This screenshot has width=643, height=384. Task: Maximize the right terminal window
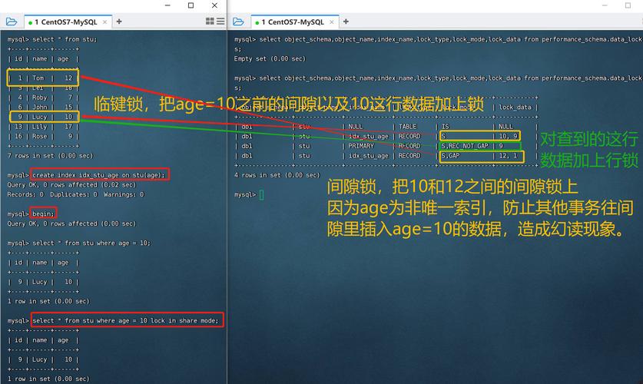pos(628,5)
